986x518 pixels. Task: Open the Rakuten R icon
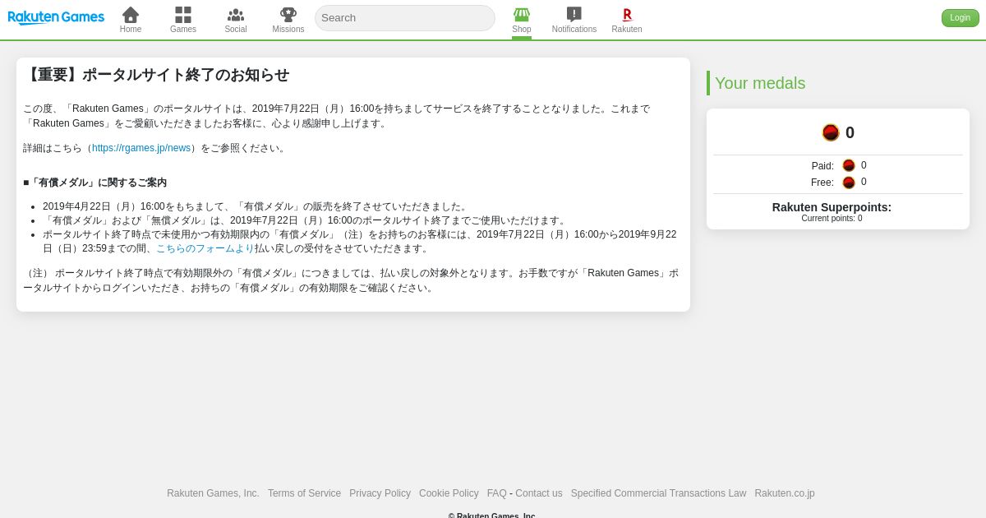click(627, 15)
